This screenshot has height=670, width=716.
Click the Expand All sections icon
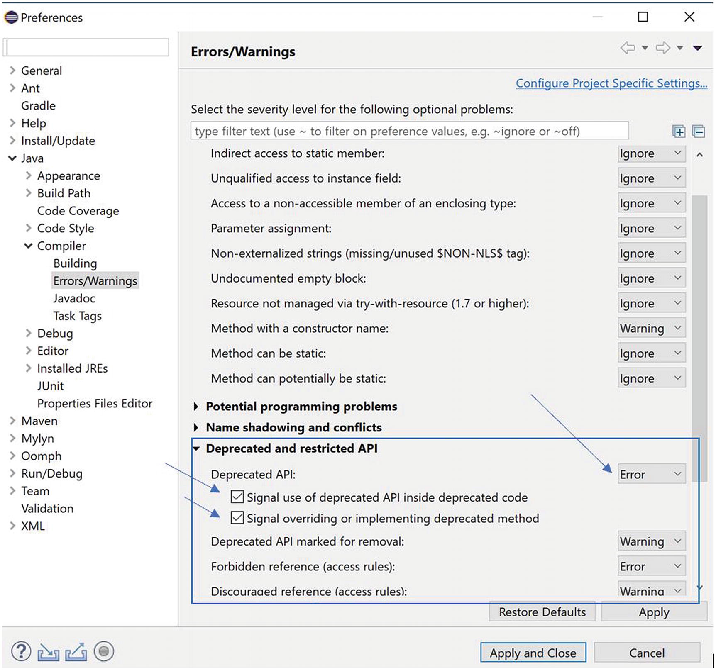click(679, 132)
